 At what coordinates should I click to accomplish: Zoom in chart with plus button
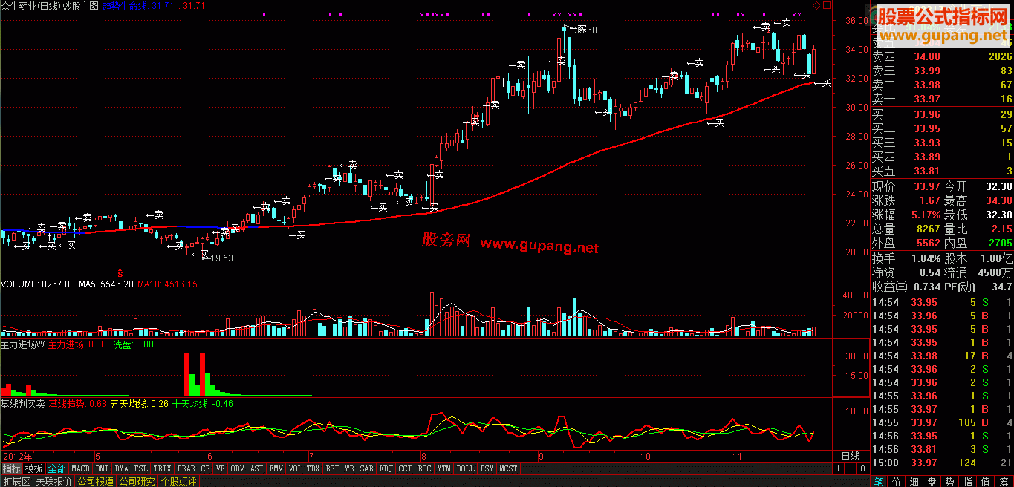[x=839, y=468]
